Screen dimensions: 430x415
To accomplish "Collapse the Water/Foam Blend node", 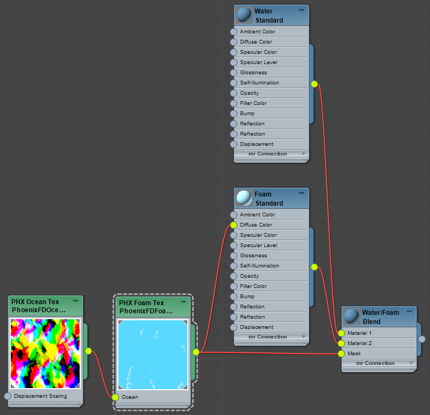I will pos(409,312).
